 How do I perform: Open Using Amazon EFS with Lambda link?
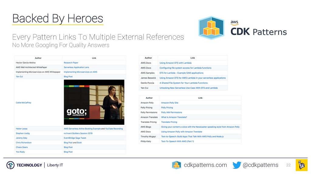pyautogui.click(x=176, y=63)
